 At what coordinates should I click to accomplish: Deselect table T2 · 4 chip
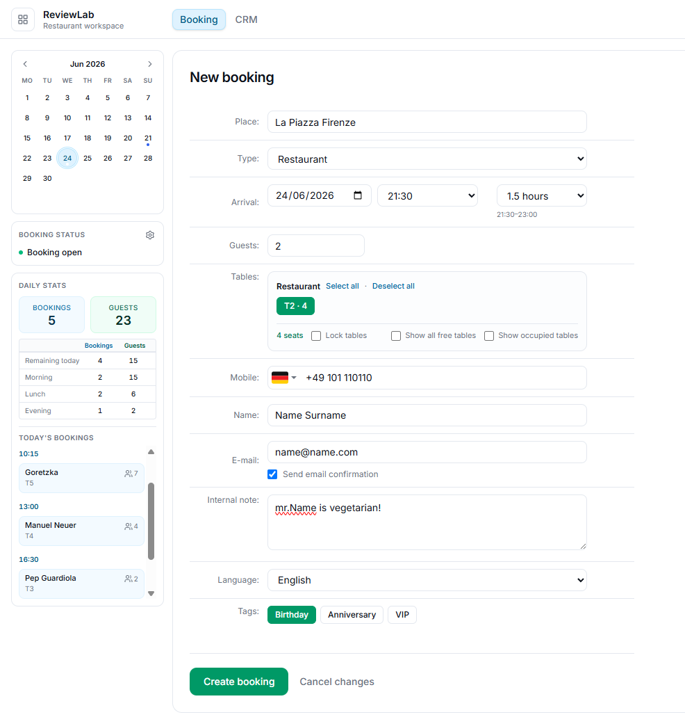(x=295, y=306)
